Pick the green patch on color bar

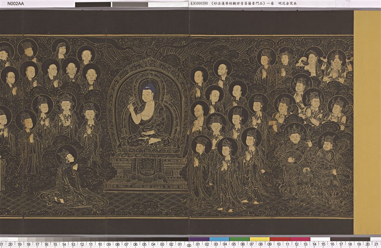pyautogui.click(x=240, y=239)
